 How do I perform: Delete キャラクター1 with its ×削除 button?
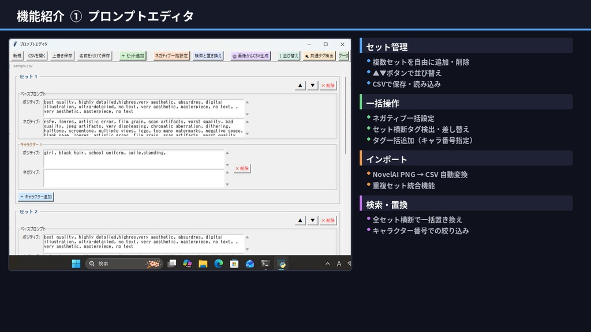[x=241, y=168]
